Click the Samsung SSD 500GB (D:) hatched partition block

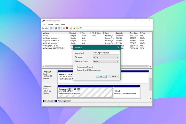click(x=85, y=92)
